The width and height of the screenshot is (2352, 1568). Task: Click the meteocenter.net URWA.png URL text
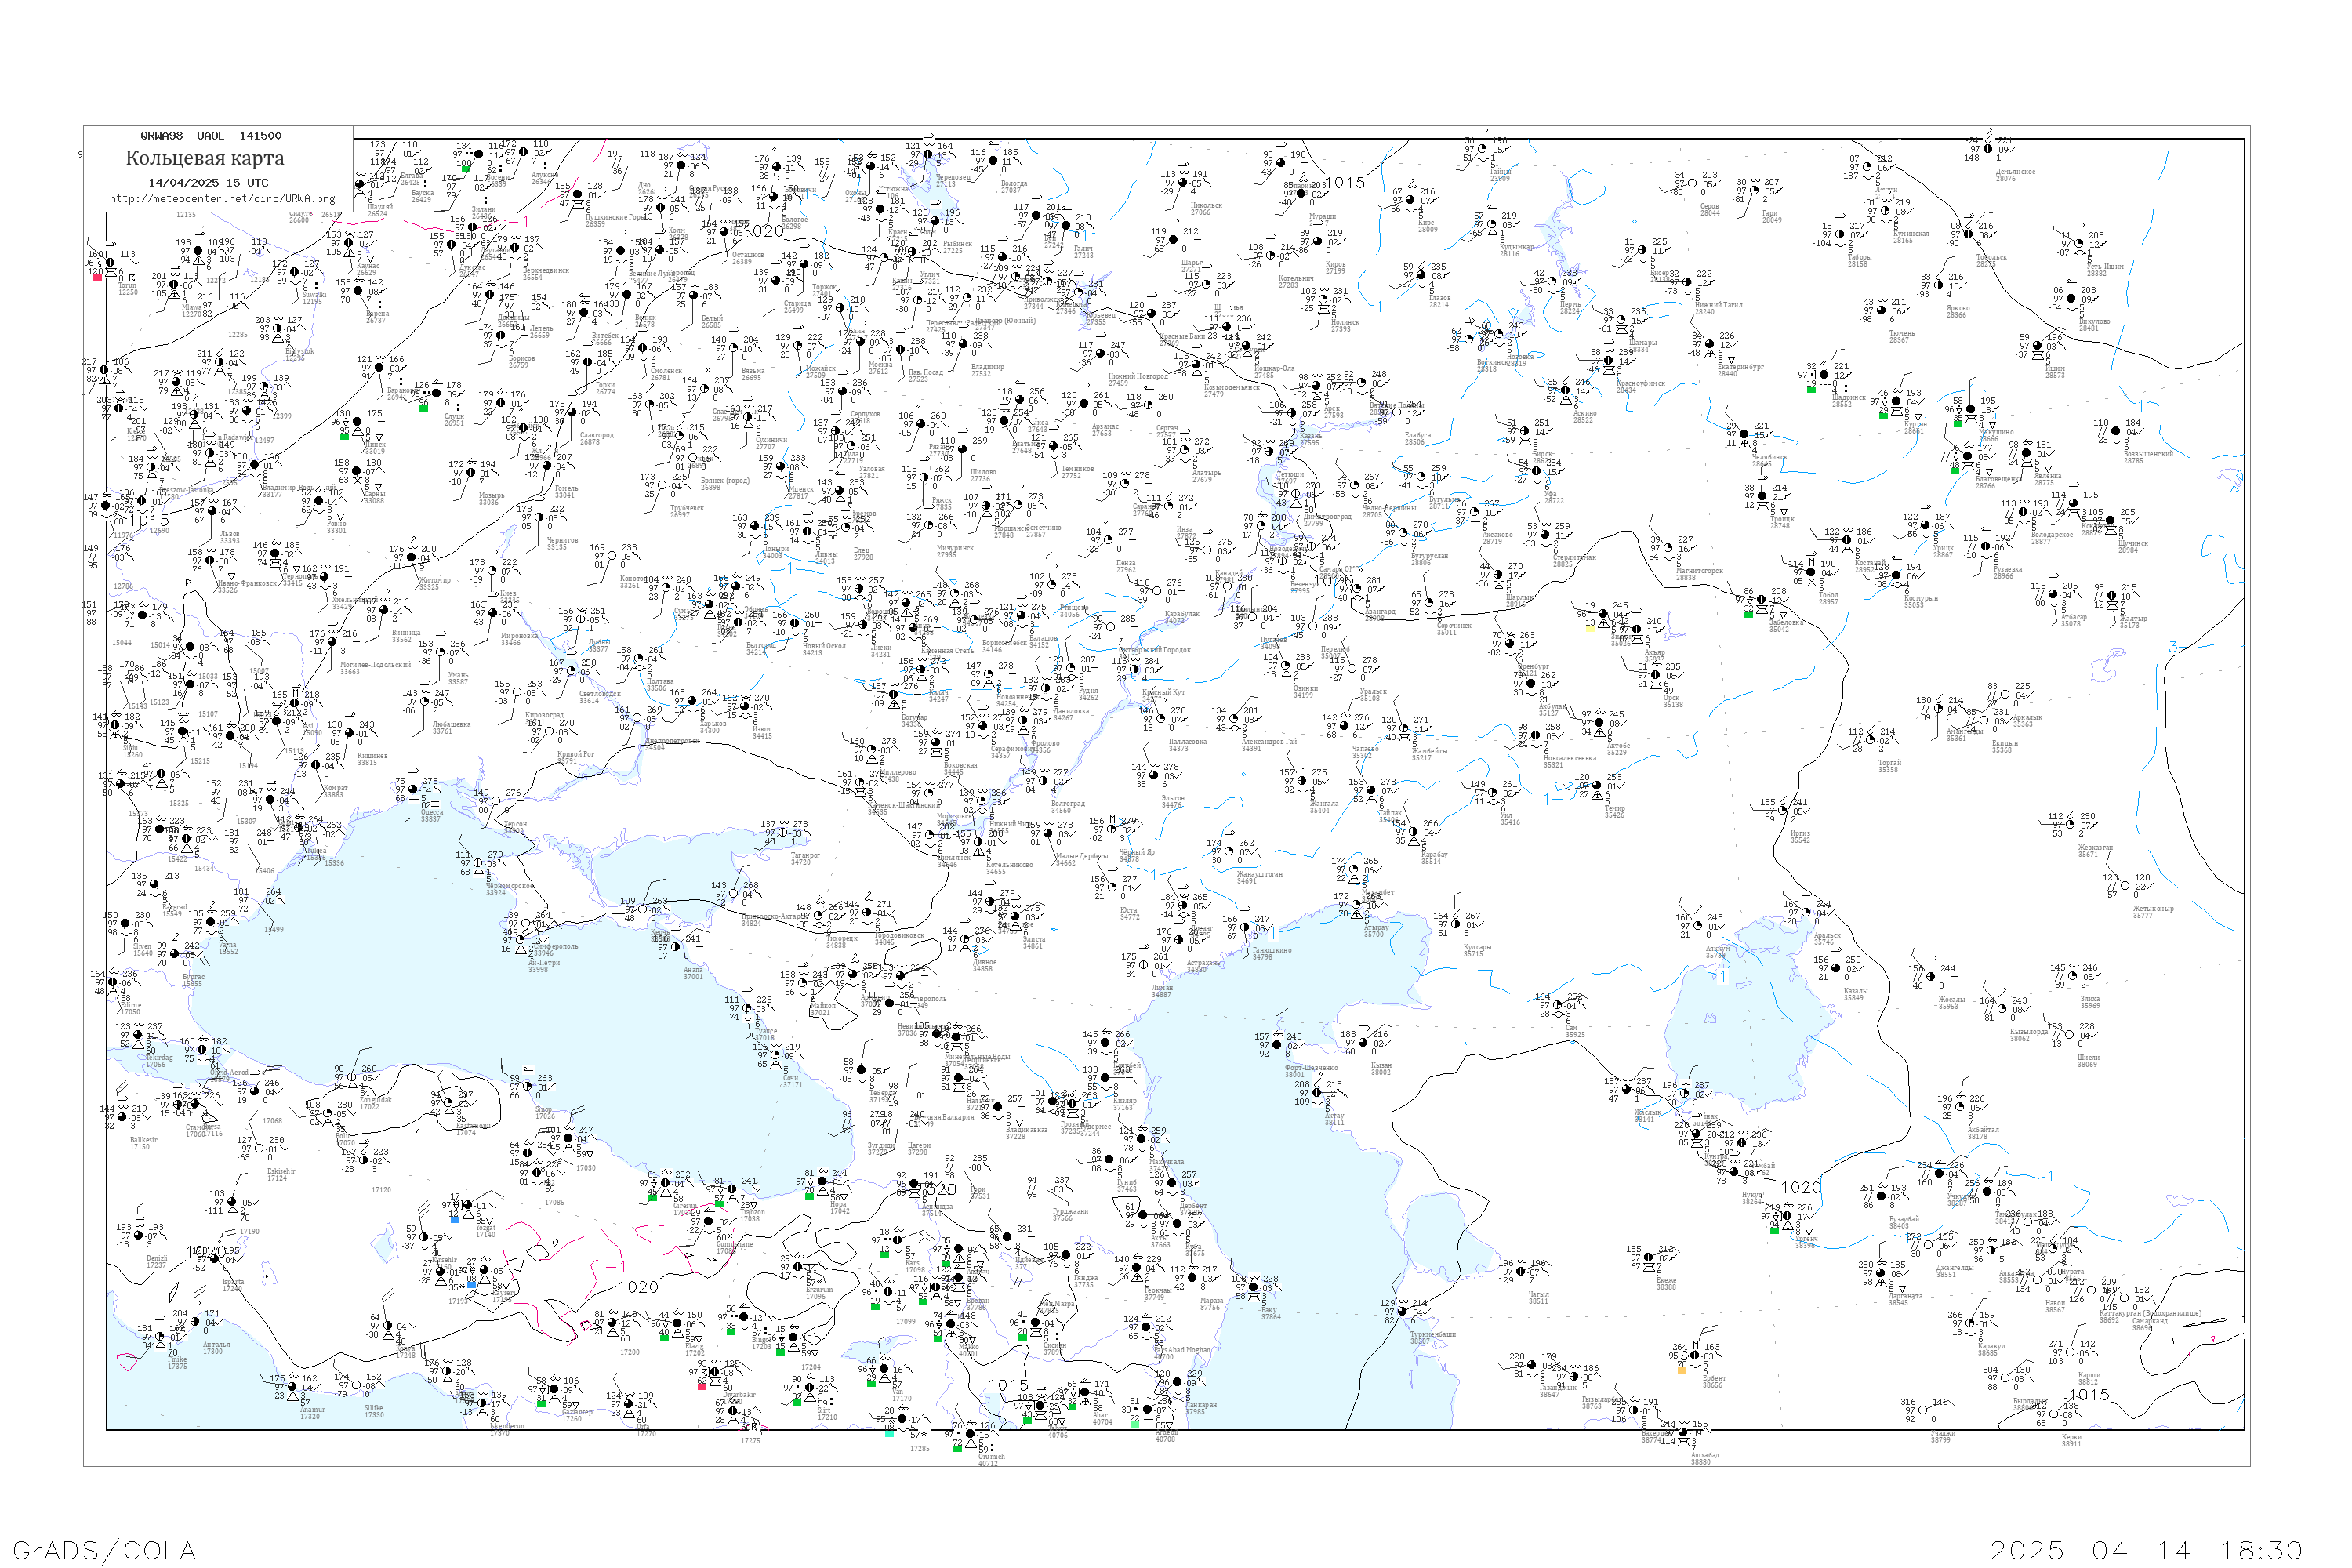click(222, 199)
